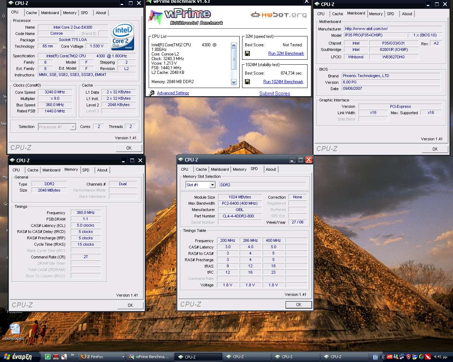Click the scroll up arrow in wPrime CPU List
The image size is (453, 362).
(x=234, y=46)
